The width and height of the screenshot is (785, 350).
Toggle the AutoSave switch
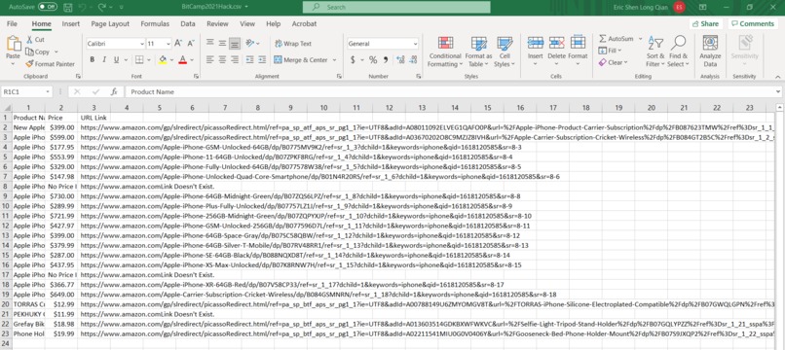[48, 7]
